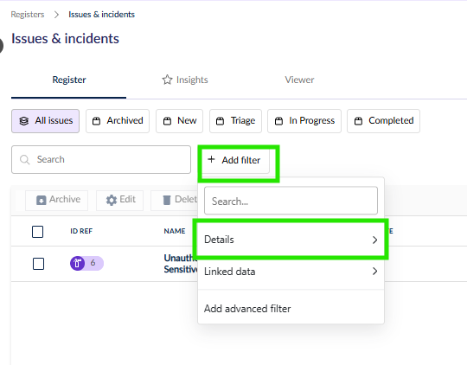Show the In Progress issues view

tap(304, 121)
